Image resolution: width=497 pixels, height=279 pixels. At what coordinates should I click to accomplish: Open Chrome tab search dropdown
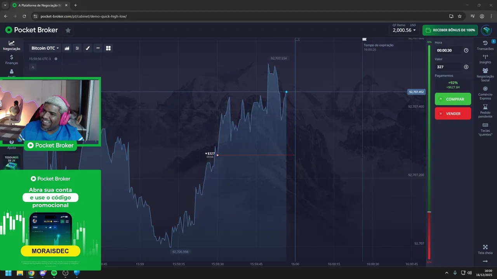5,5
